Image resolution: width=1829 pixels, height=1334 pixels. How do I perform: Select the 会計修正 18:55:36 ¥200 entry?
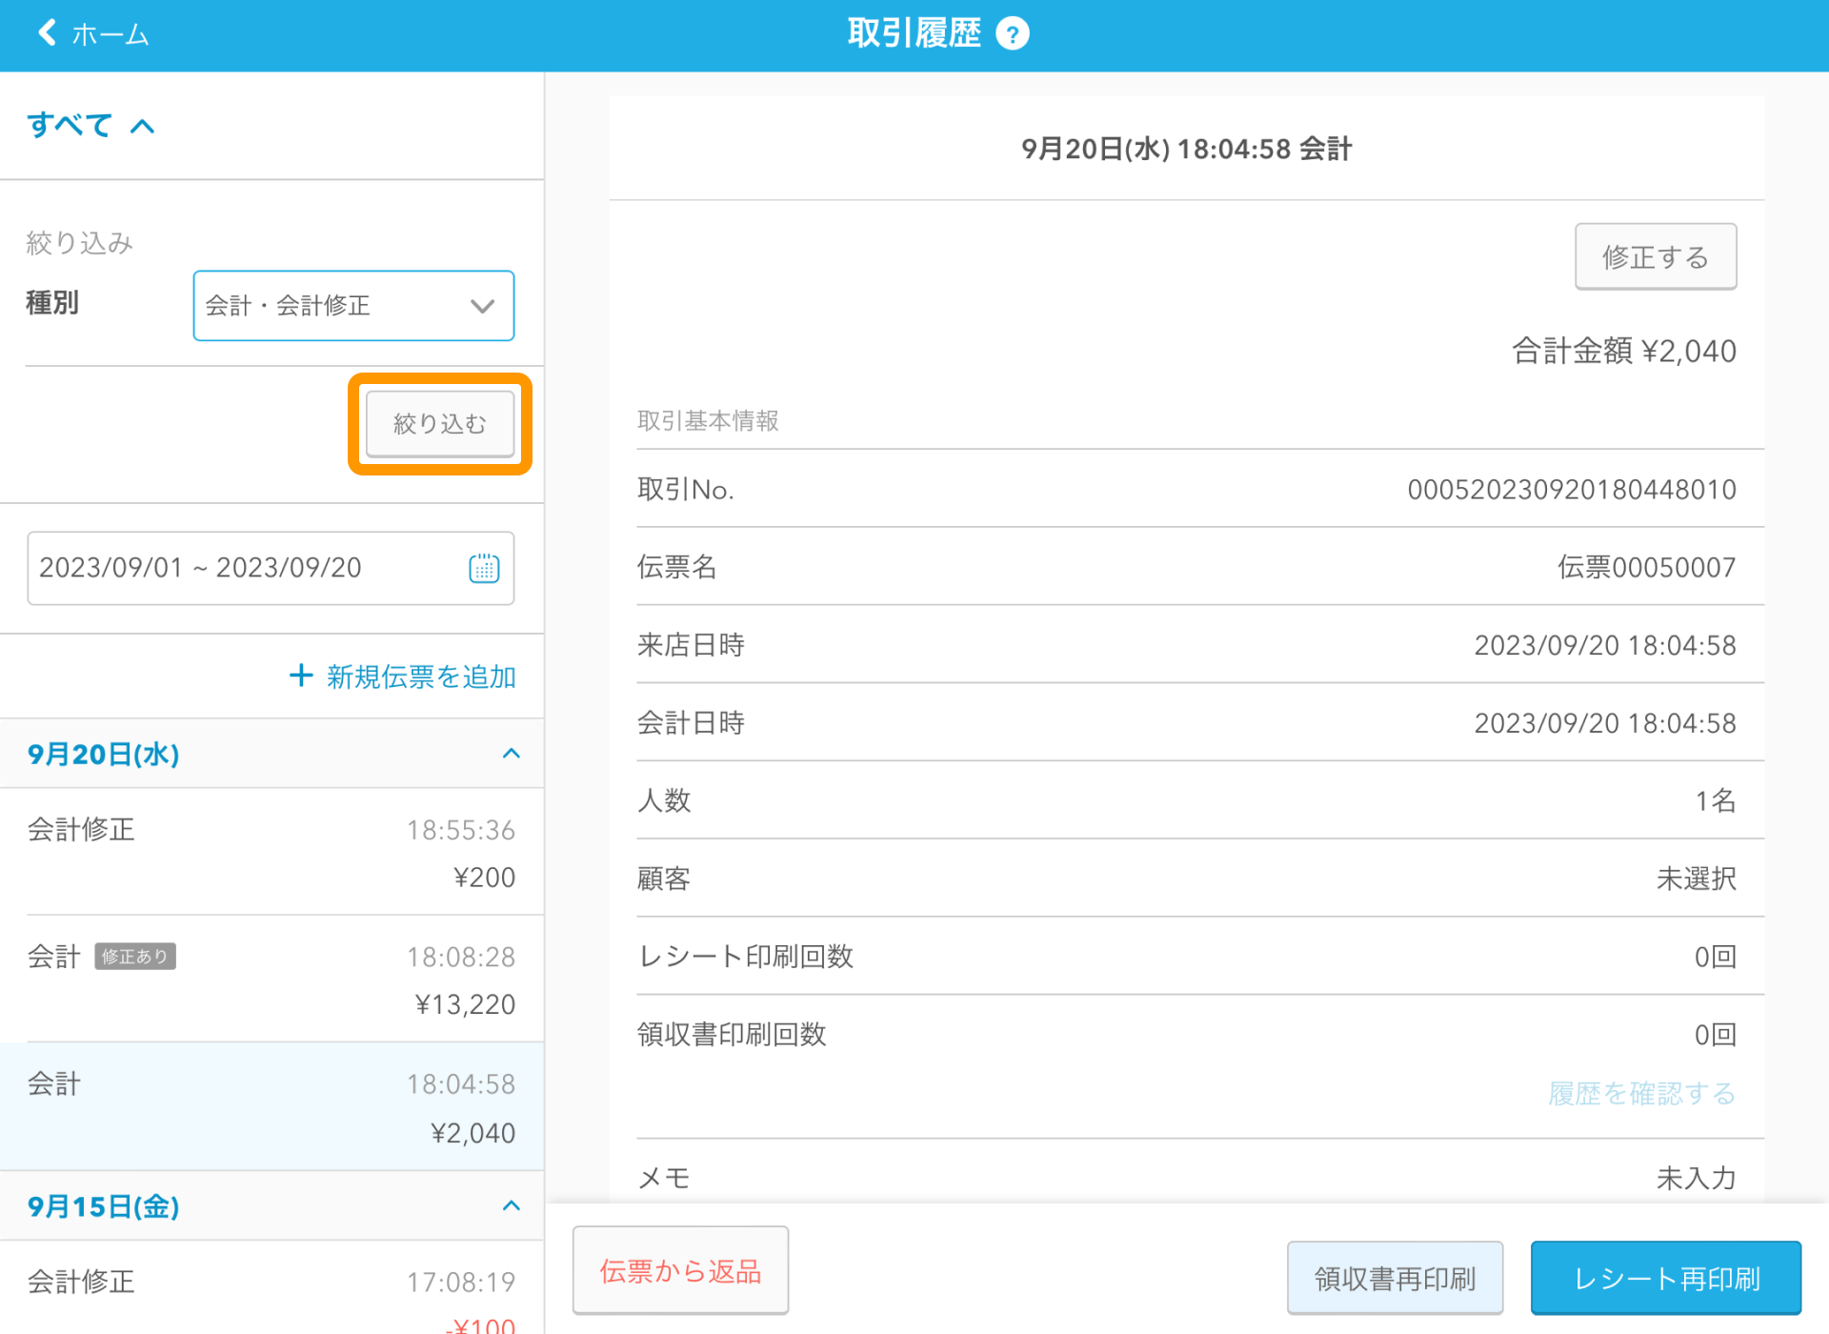271,852
